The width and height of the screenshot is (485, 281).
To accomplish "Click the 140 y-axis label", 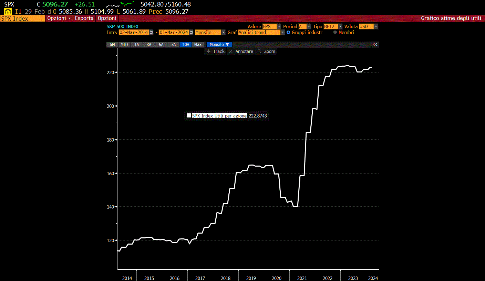I will 110,207.
